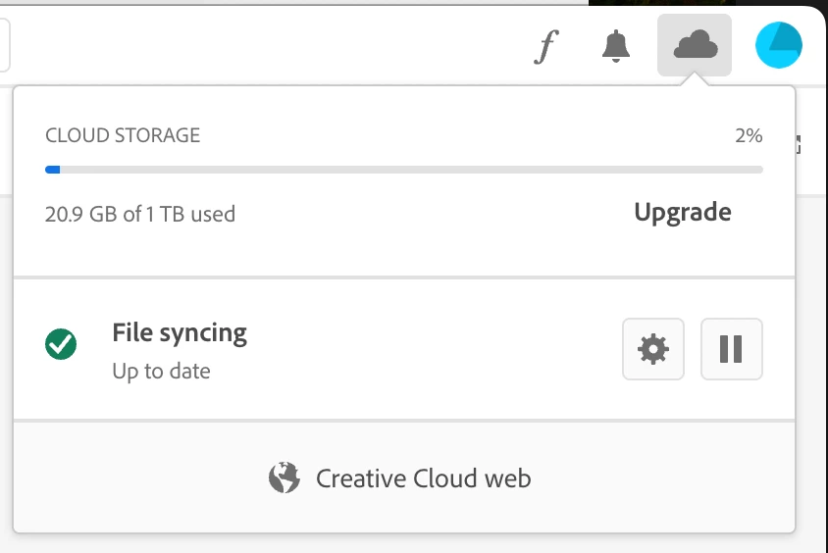
Task: Click the File syncing heading
Action: tap(180, 332)
